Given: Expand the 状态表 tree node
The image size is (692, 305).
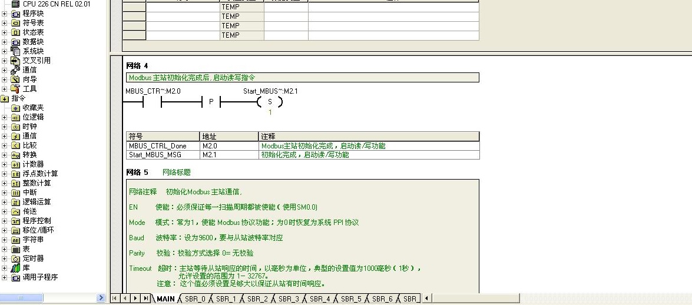Looking at the screenshot, I should click(x=4, y=32).
